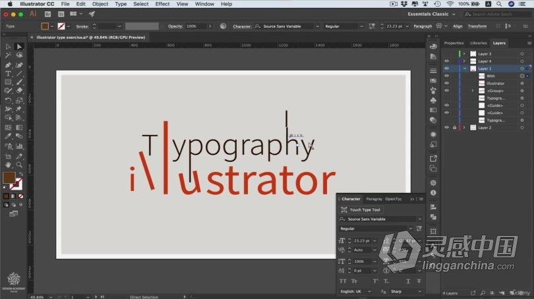Select the Selection tool (black arrow)
The height and width of the screenshot is (299, 534).
tap(8, 47)
